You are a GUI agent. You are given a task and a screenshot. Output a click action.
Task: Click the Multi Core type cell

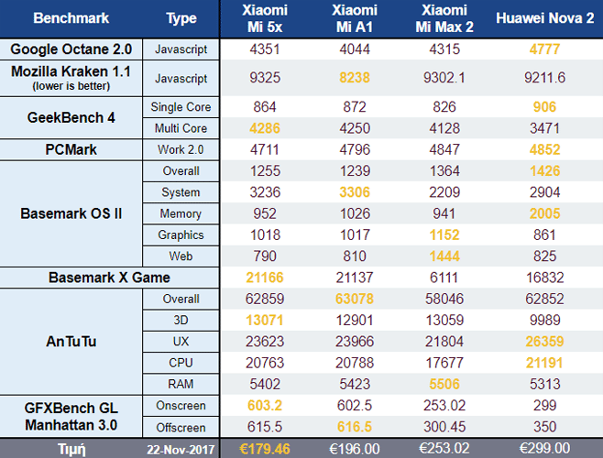point(181,128)
